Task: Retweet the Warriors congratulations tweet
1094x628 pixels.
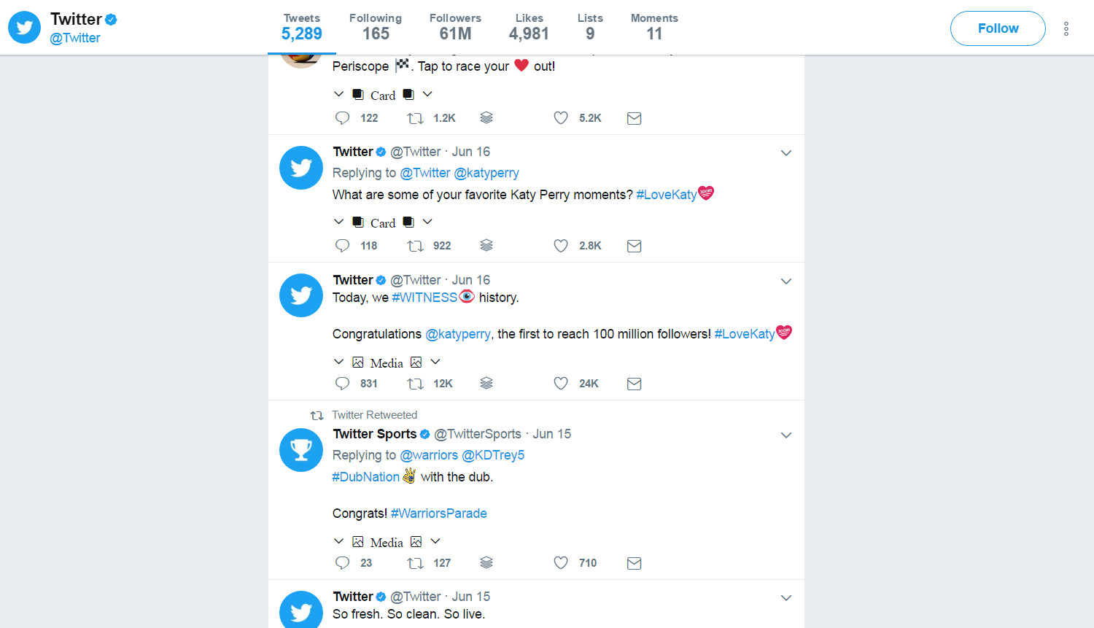Action: [415, 562]
